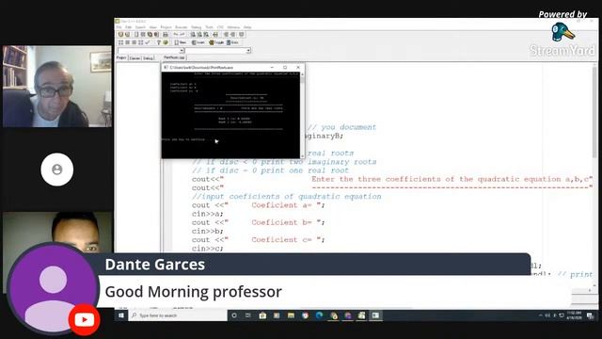Open the notification center icon
602x339 pixels.
[590, 316]
